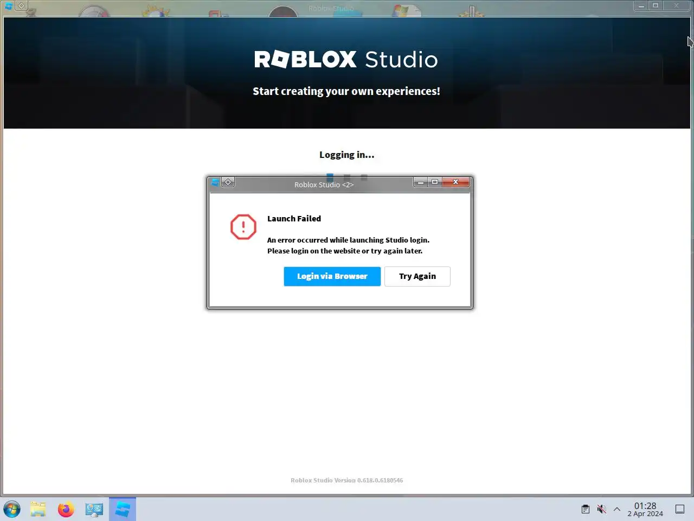Click the Logging in... status text

click(346, 155)
